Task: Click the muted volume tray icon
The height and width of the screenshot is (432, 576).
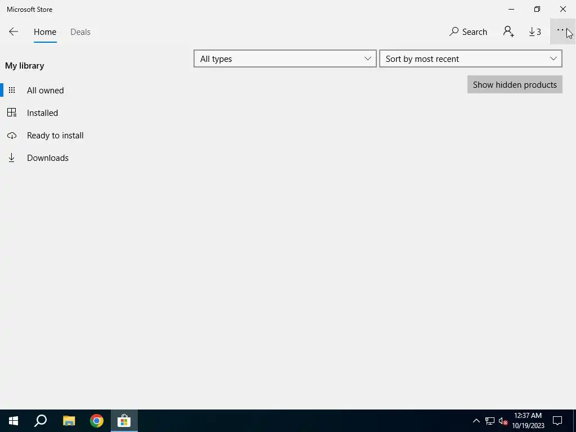Action: pos(503,421)
